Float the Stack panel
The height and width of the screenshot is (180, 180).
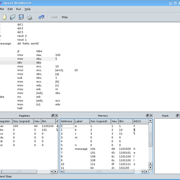[x=177, y=116]
